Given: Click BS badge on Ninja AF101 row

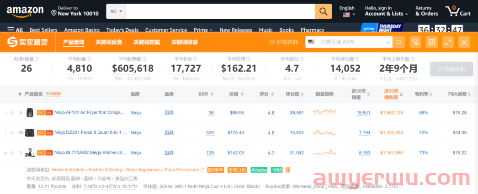Looking at the screenshot, I should [41, 113].
